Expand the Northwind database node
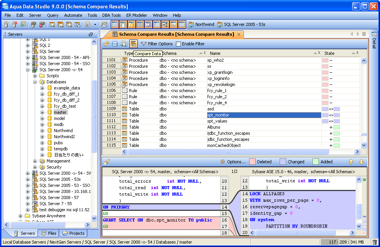Screen dimensions: 380x247 tap(42, 131)
